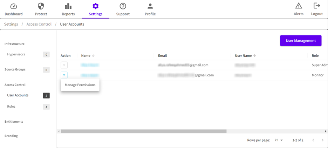
Task: Switch to Profile tab label
Action: coord(150,14)
